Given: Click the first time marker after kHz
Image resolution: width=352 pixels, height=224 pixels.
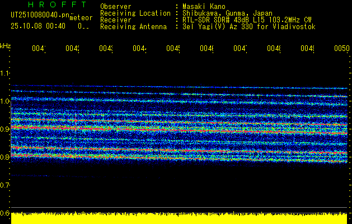Looking at the screenshot, I should [x=38, y=49].
